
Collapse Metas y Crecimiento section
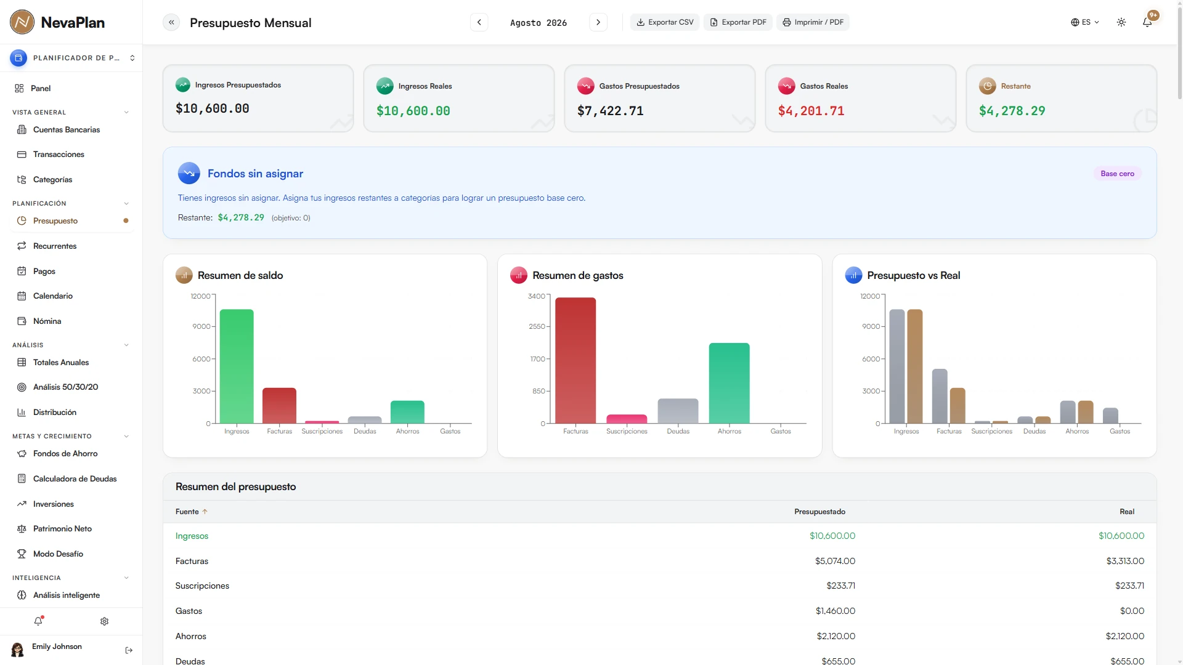[126, 436]
